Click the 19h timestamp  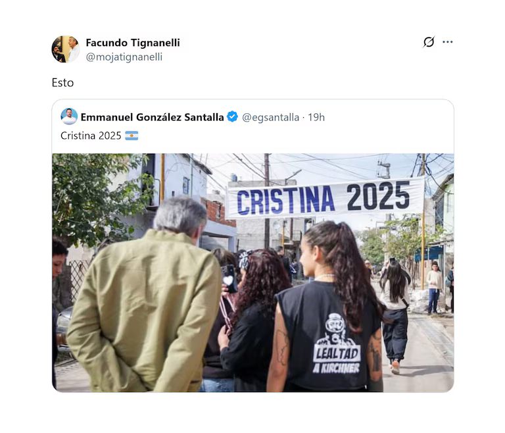(x=316, y=117)
